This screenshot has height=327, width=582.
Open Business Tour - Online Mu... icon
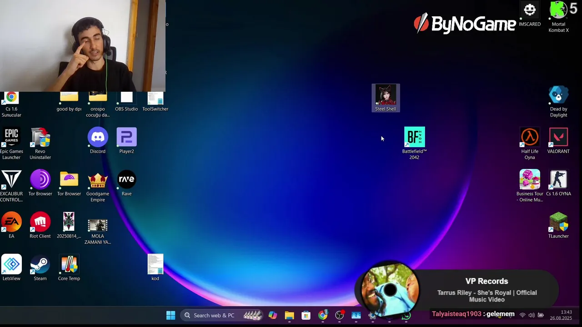[530, 186]
